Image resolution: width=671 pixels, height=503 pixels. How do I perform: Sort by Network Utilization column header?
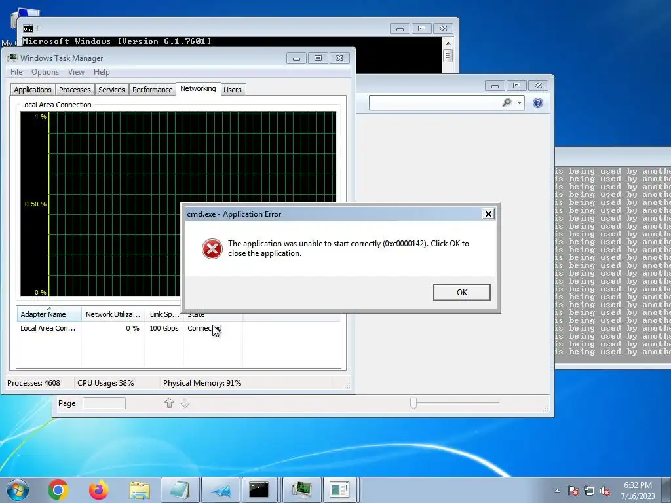[x=113, y=314]
